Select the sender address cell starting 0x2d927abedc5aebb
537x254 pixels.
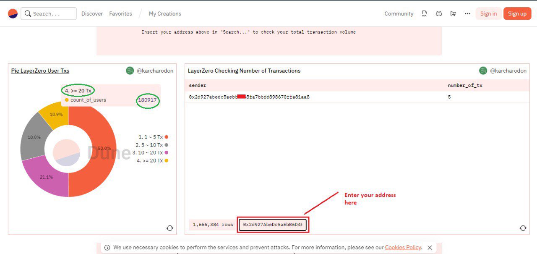(x=249, y=97)
